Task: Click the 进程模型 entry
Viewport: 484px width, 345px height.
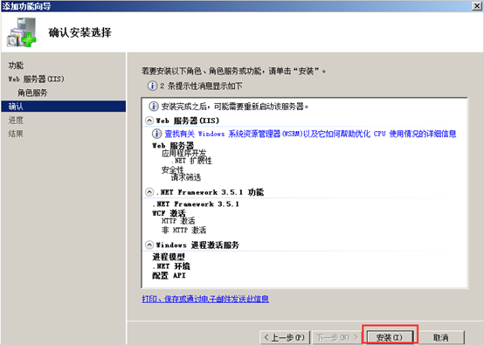Action: (169, 257)
